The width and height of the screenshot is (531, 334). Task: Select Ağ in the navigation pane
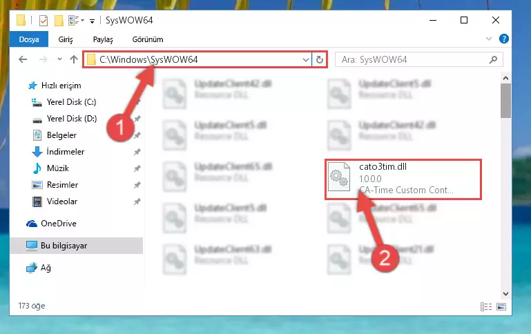click(46, 268)
